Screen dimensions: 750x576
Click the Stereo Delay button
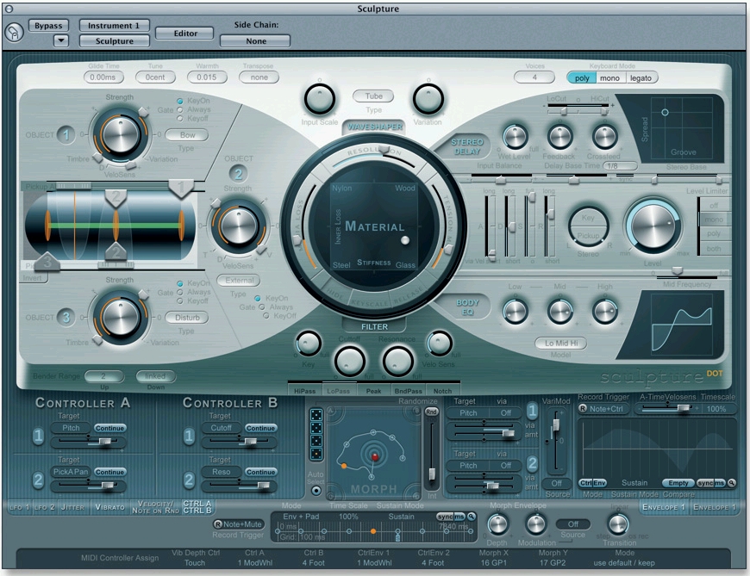(x=466, y=146)
